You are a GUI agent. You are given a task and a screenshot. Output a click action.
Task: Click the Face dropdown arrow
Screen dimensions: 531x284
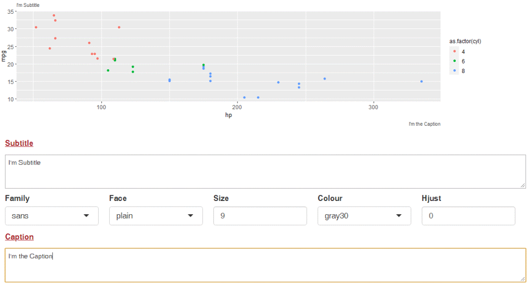[x=191, y=216]
